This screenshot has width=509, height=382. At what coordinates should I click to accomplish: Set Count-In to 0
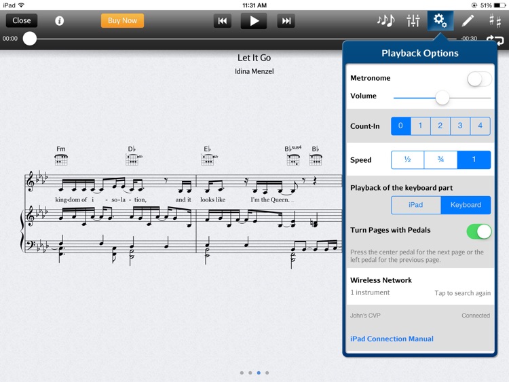click(400, 126)
